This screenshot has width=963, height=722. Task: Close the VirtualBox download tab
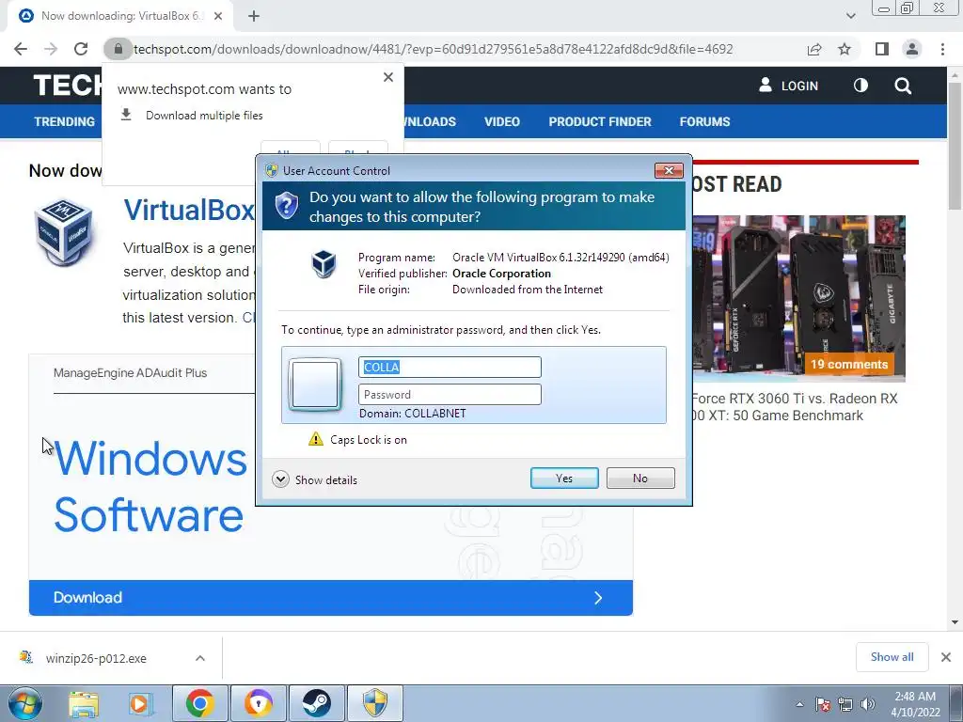[218, 17]
